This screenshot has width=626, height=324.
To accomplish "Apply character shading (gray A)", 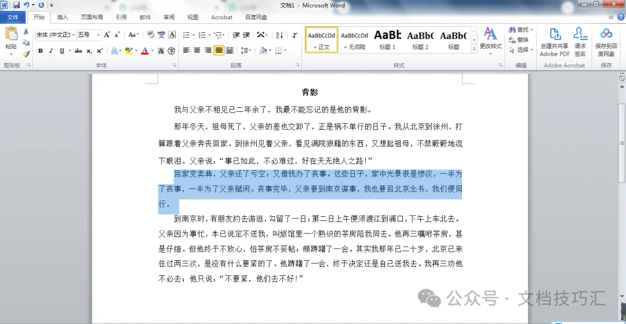I will [161, 50].
